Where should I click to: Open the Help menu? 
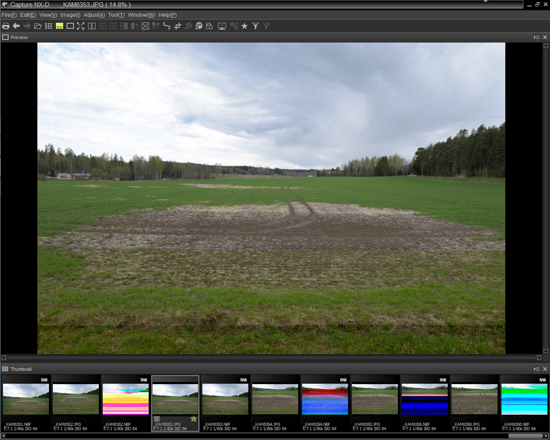[x=168, y=15]
